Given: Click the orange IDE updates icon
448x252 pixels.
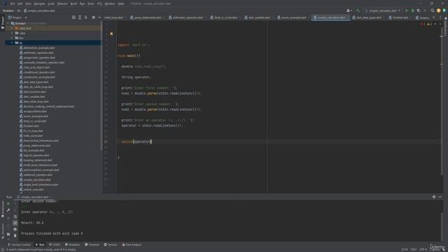Looking at the screenshot, I should [439, 10].
